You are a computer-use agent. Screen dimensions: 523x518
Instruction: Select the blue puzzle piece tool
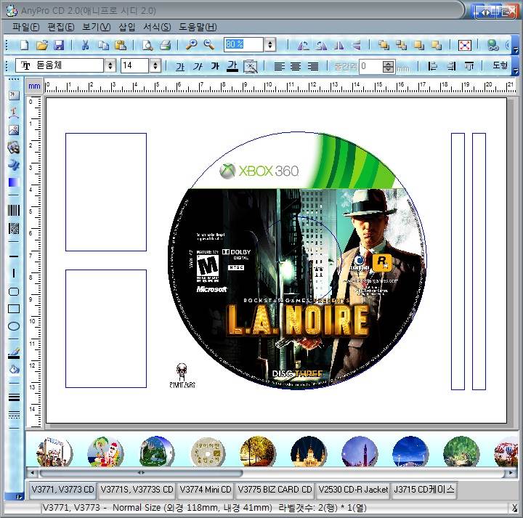[14, 165]
